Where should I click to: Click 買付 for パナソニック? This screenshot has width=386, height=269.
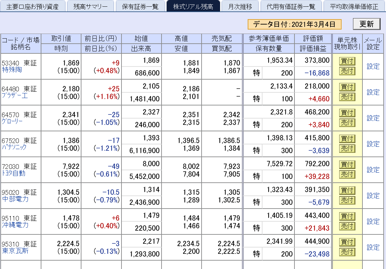pyautogui.click(x=347, y=139)
